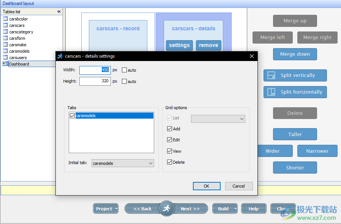The height and width of the screenshot is (224, 341).
Task: Select the Dashboard icon in tables list
Action: 5,64
